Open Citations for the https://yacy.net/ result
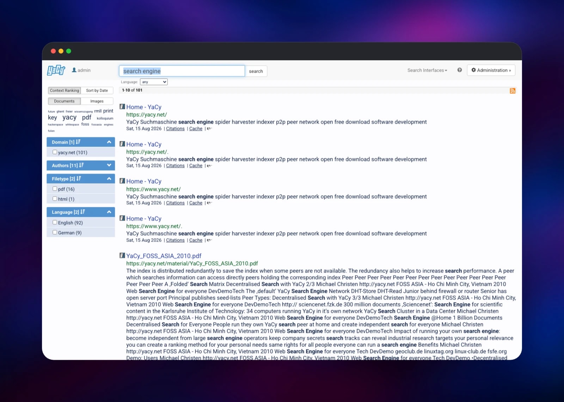The height and width of the screenshot is (402, 564). click(x=175, y=129)
